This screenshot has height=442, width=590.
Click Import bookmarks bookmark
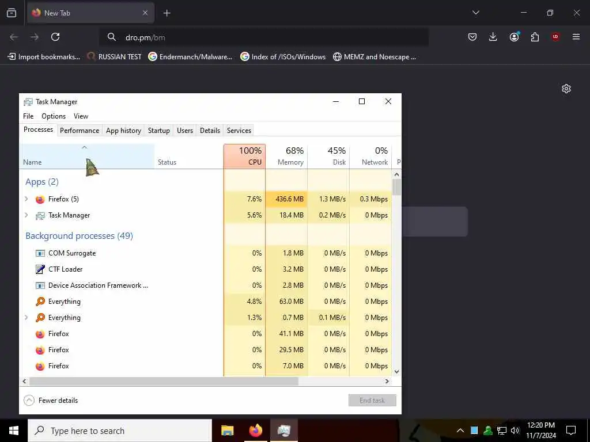(44, 57)
